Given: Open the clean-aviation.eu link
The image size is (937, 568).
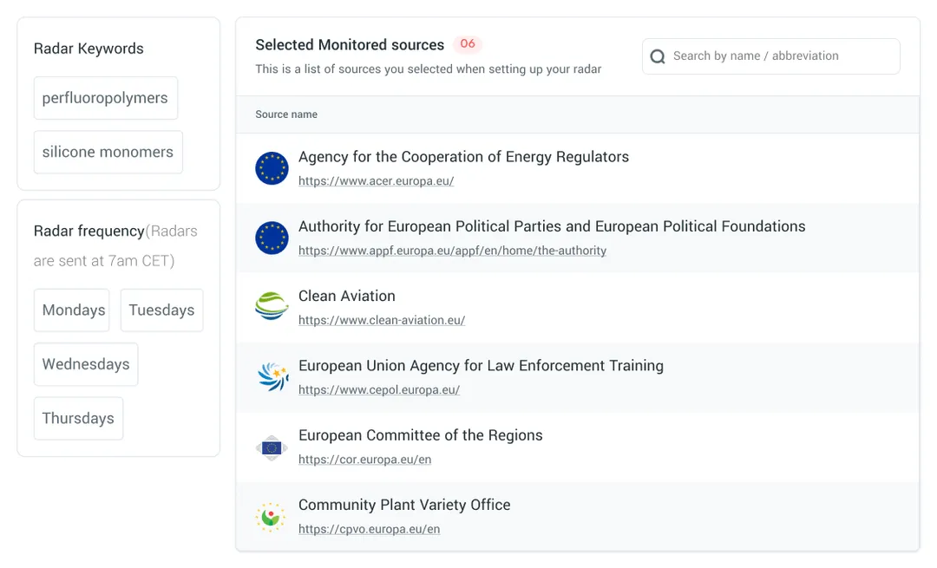Looking at the screenshot, I should [381, 320].
